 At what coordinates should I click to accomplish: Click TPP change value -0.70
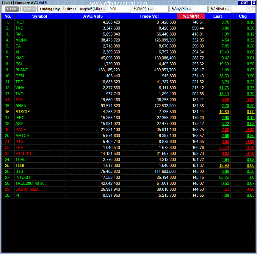[250, 147]
